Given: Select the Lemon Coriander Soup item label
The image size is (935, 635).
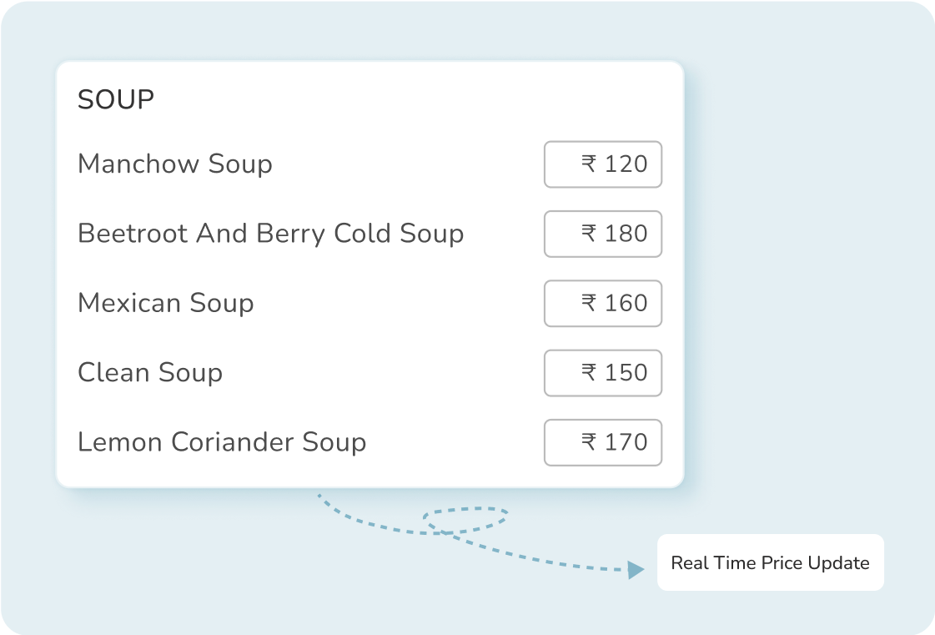Looking at the screenshot, I should point(222,442).
